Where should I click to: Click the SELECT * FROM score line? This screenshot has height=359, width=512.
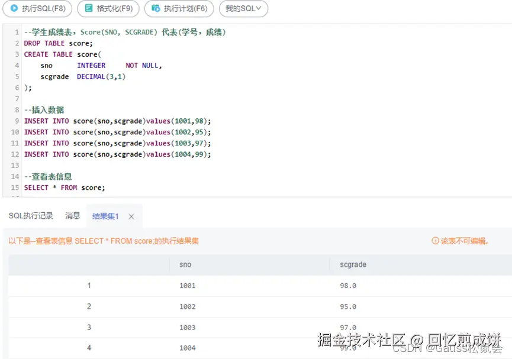pos(65,187)
